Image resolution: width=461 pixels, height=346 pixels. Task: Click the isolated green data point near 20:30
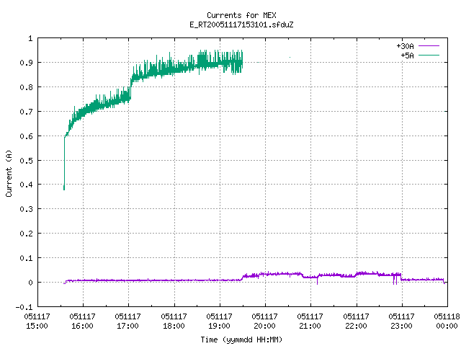pos(290,58)
